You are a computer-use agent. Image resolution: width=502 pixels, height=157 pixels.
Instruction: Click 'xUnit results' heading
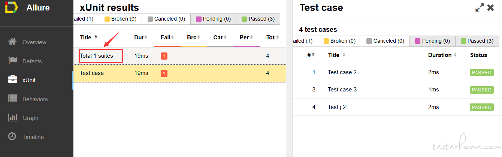click(x=109, y=7)
